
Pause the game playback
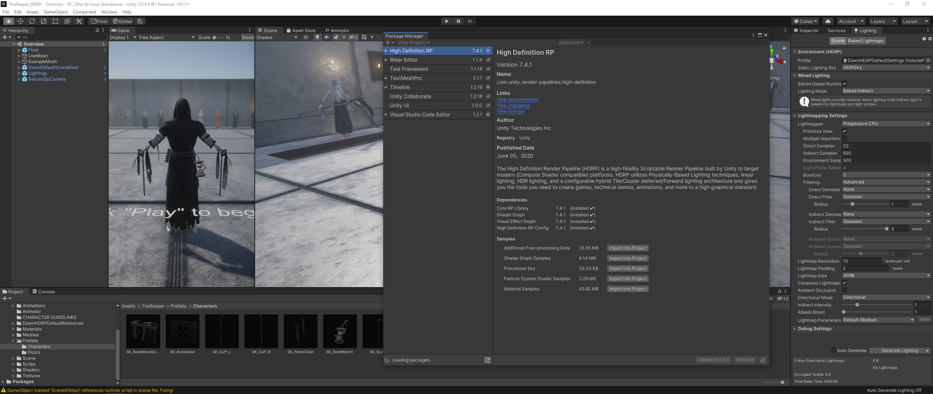coord(458,21)
